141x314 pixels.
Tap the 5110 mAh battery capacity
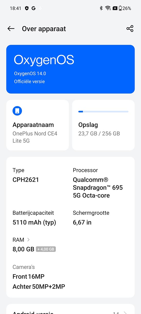34,223
